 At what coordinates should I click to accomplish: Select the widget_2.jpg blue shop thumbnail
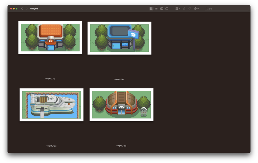coord(119,38)
